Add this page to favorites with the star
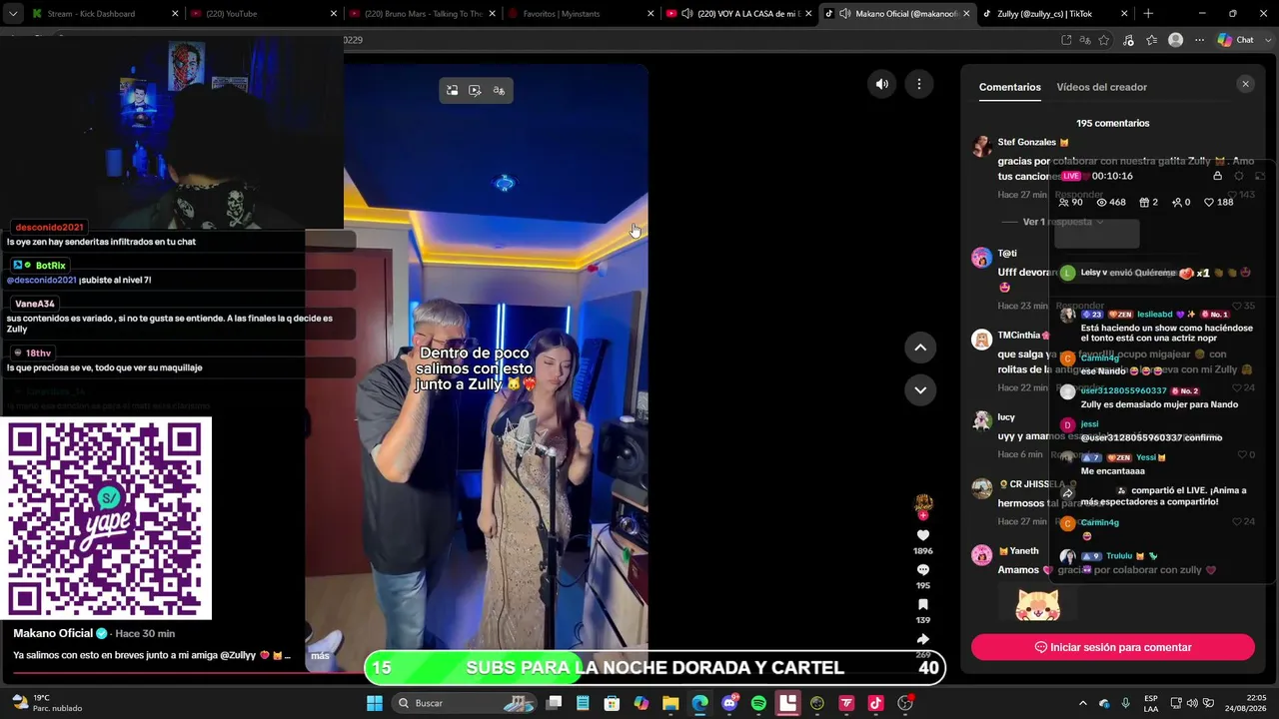 pos(1104,40)
